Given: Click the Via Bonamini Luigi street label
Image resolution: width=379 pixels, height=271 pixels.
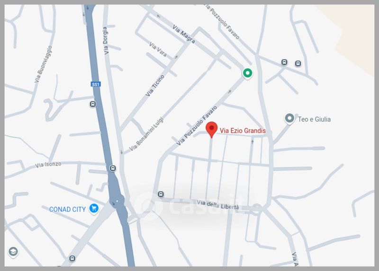Looking at the screenshot, I should click(146, 134).
